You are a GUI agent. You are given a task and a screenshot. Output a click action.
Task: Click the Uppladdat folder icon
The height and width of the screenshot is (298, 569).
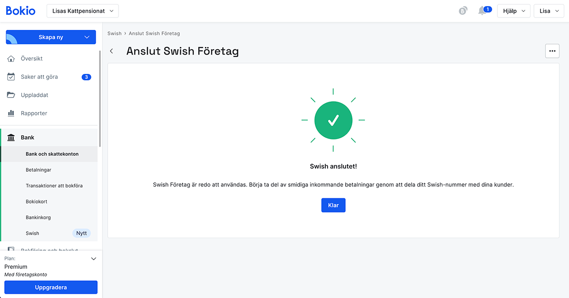pos(10,94)
